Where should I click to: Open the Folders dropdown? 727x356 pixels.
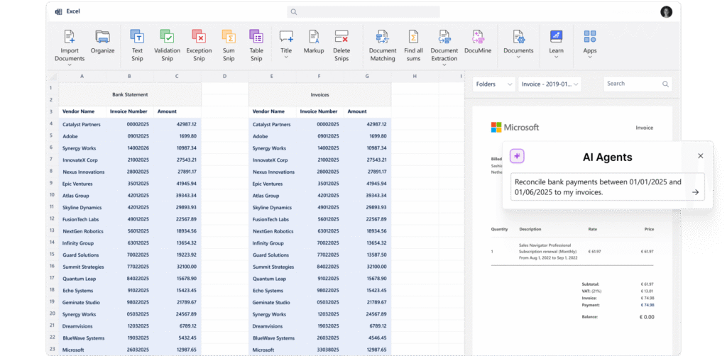[494, 84]
